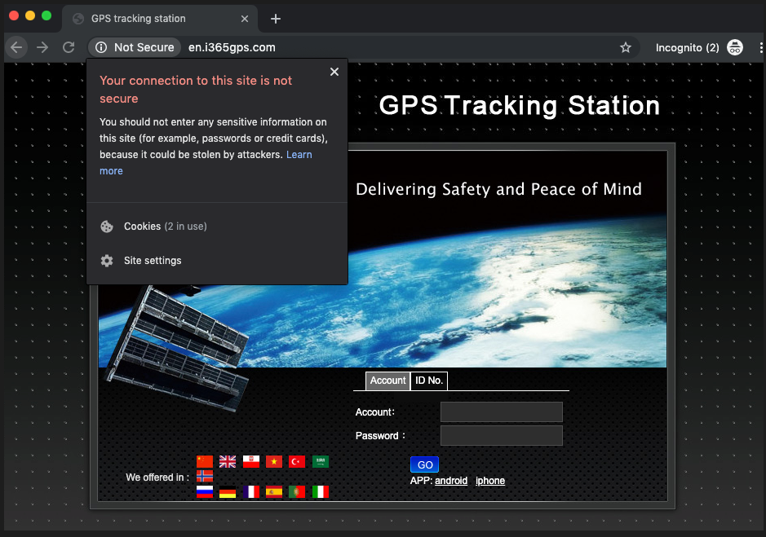Reload the page
The height and width of the screenshot is (537, 766).
[x=69, y=47]
